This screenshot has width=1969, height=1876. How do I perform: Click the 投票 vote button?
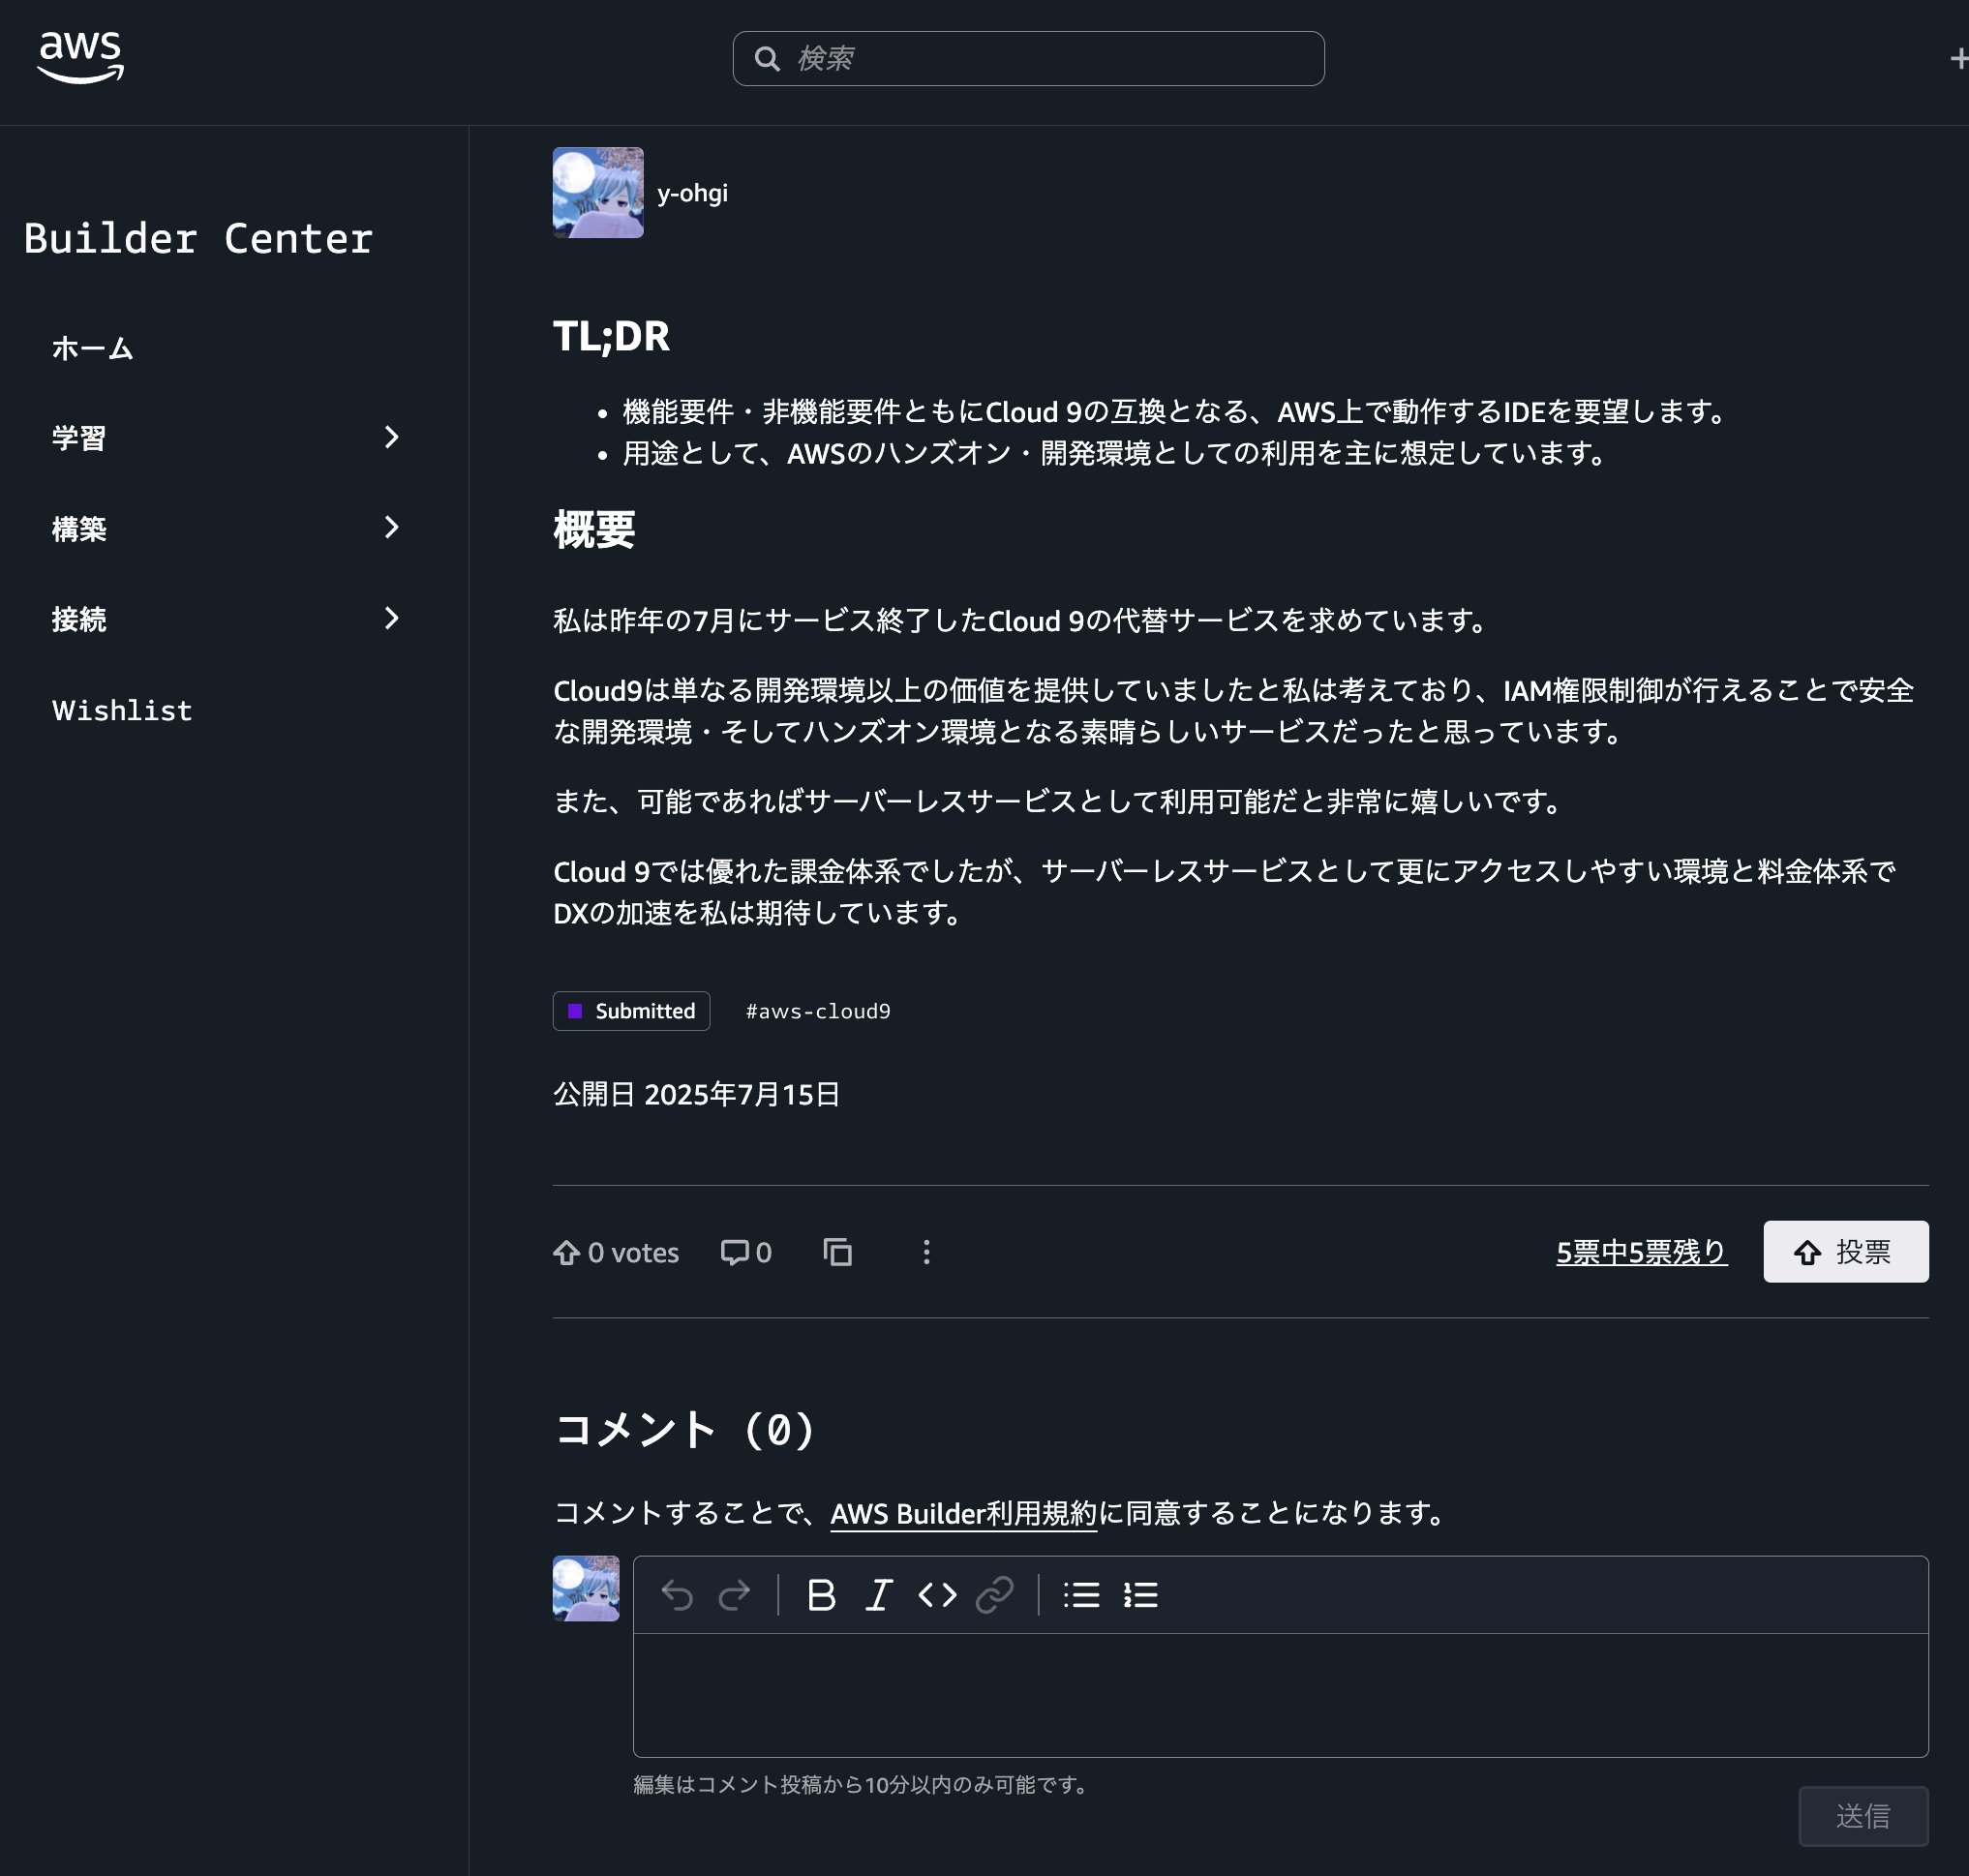click(1845, 1251)
